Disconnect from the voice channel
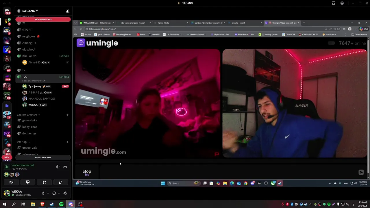This screenshot has width=370, height=208. [x=65, y=167]
